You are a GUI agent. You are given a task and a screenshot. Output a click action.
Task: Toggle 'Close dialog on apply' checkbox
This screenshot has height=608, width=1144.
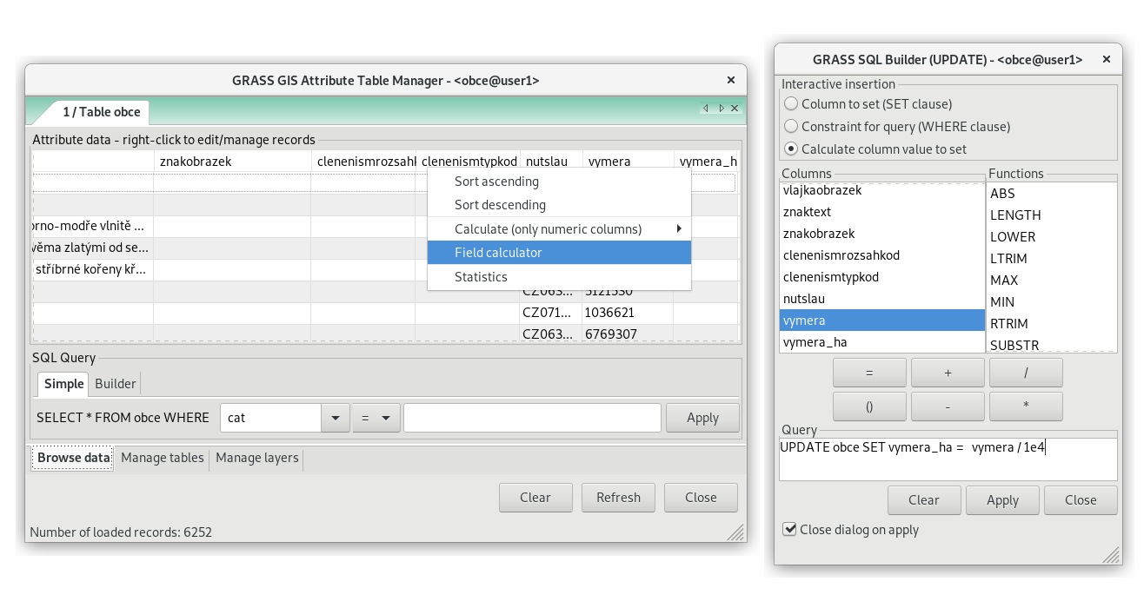(x=789, y=529)
